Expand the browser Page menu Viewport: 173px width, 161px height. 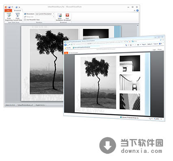(144, 44)
